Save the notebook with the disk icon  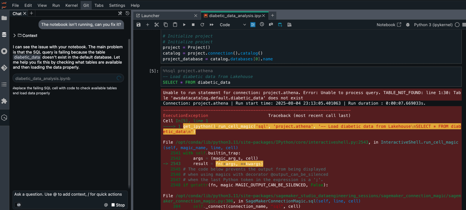[x=138, y=25]
